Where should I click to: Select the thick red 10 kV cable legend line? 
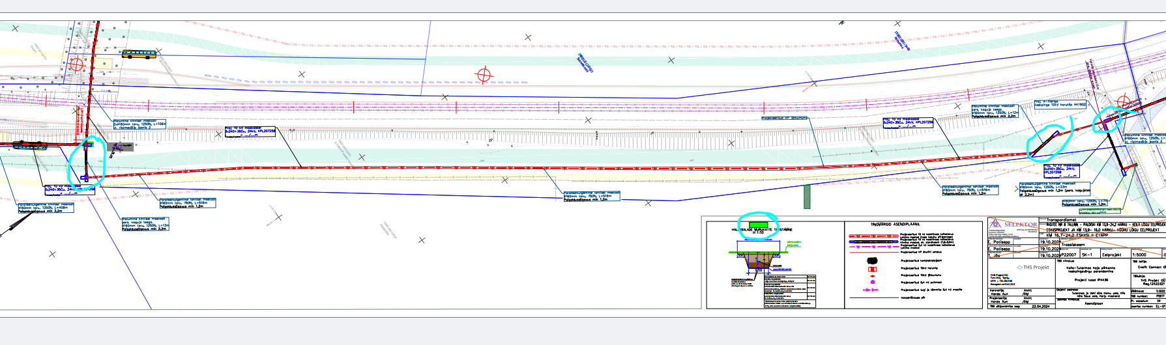(873, 236)
